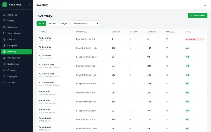Image resolution: width=211 pixels, height=132 pixels.
Task: Click the Inventory page heading
Action: 45,16
